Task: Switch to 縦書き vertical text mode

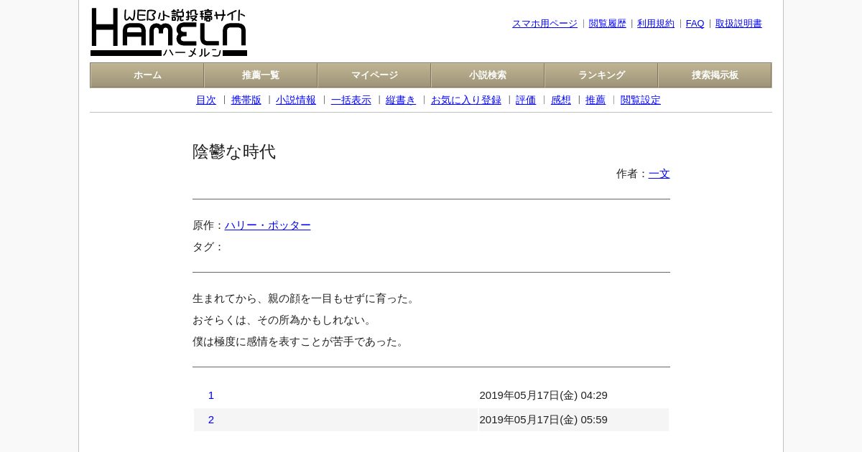Action: click(x=401, y=100)
